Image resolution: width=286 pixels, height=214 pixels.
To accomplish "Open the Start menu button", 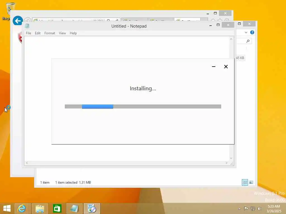I will (7, 208).
